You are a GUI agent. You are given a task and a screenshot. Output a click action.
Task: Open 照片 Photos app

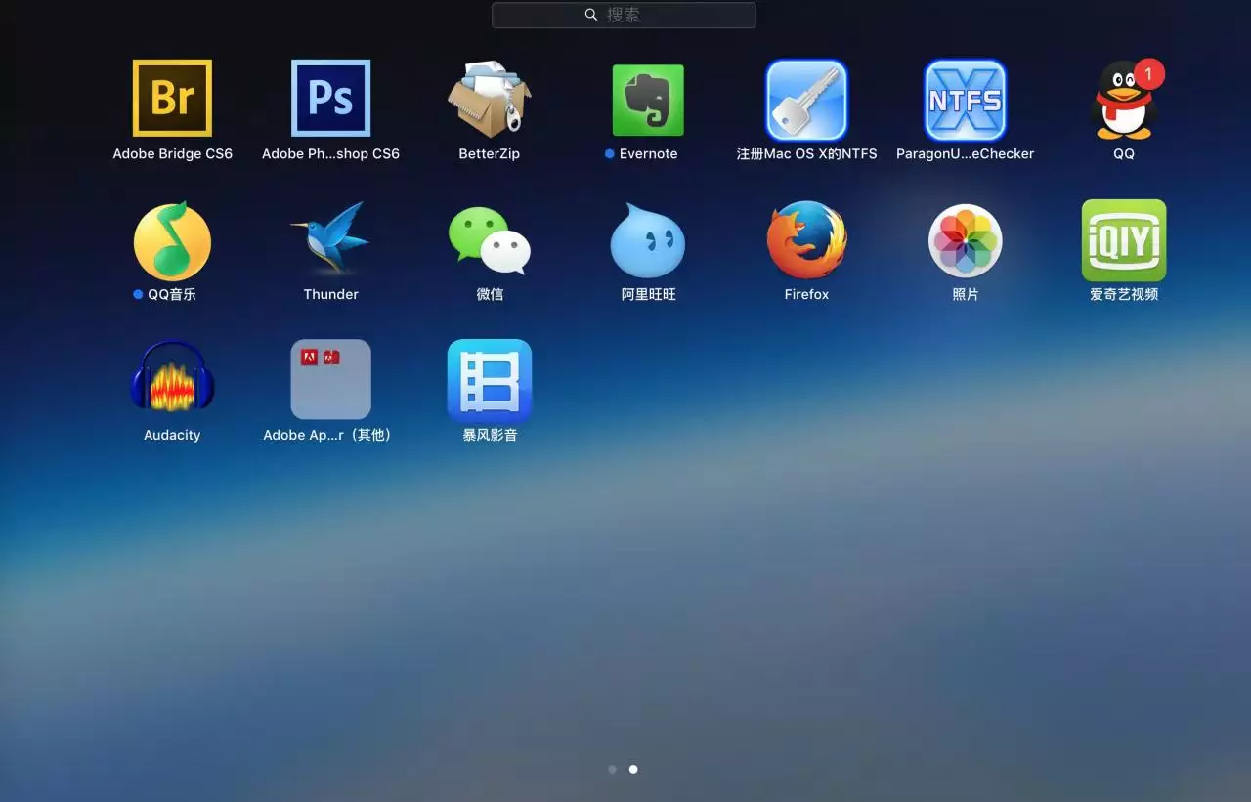965,240
